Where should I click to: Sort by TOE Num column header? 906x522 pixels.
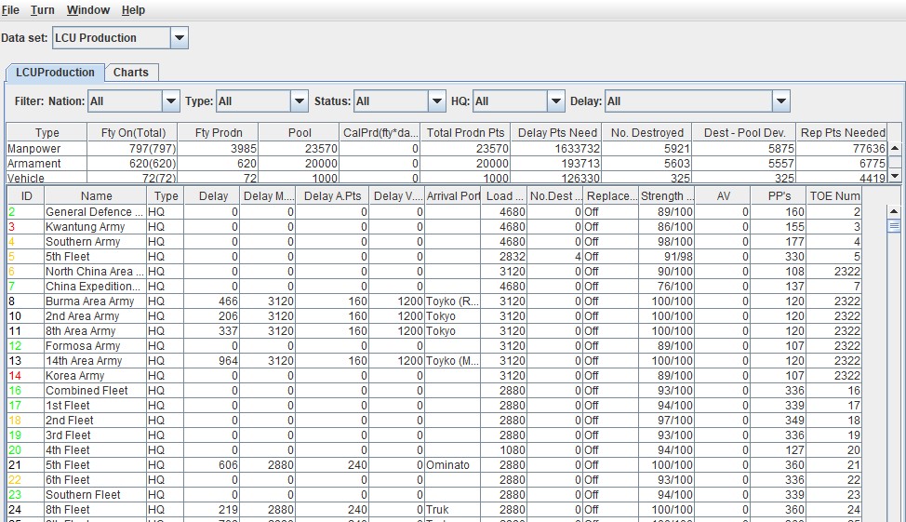coord(834,196)
